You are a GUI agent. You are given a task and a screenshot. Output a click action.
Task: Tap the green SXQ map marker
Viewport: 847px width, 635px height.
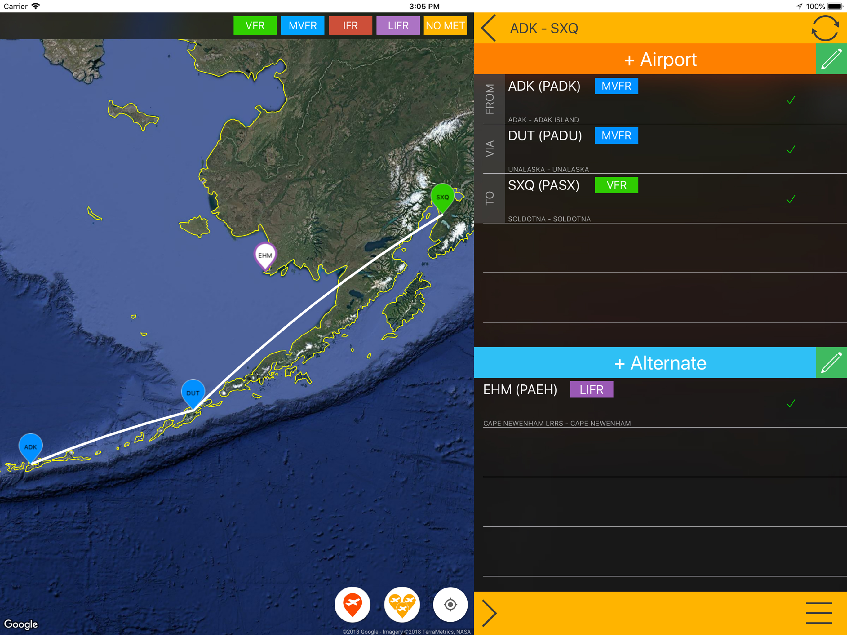442,197
